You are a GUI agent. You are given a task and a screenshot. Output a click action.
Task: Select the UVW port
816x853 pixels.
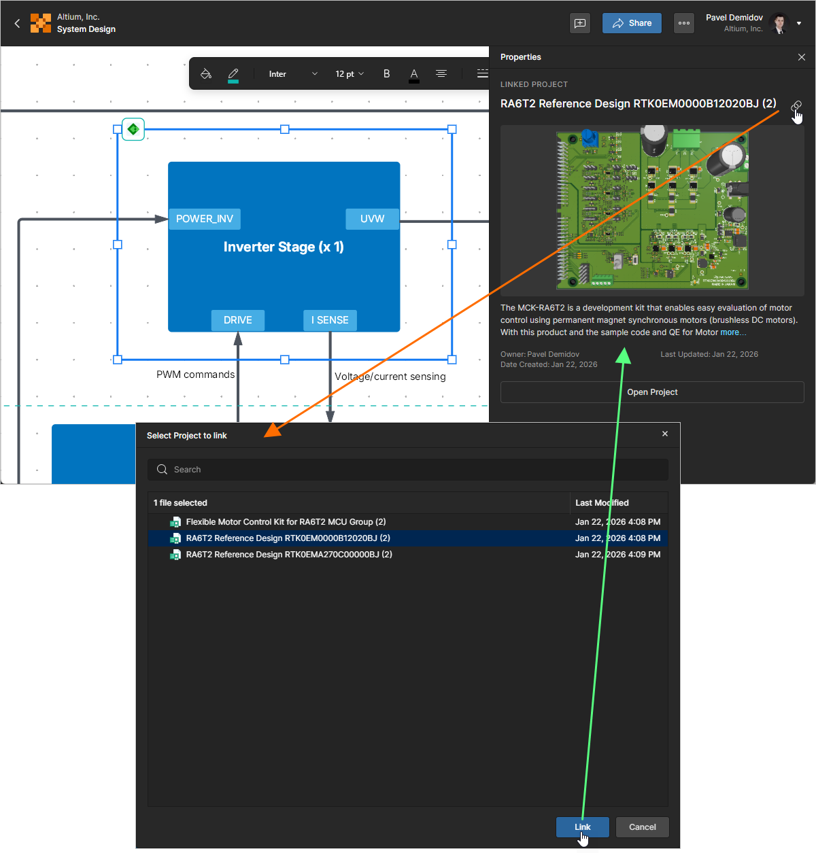(x=372, y=219)
